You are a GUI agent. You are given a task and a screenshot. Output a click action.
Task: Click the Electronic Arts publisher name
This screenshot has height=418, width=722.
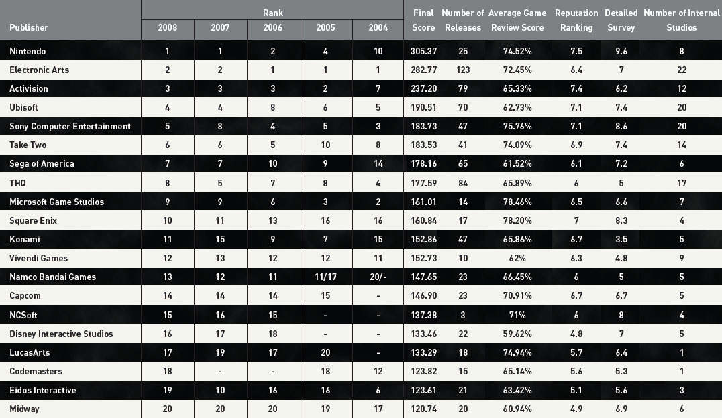(40, 70)
